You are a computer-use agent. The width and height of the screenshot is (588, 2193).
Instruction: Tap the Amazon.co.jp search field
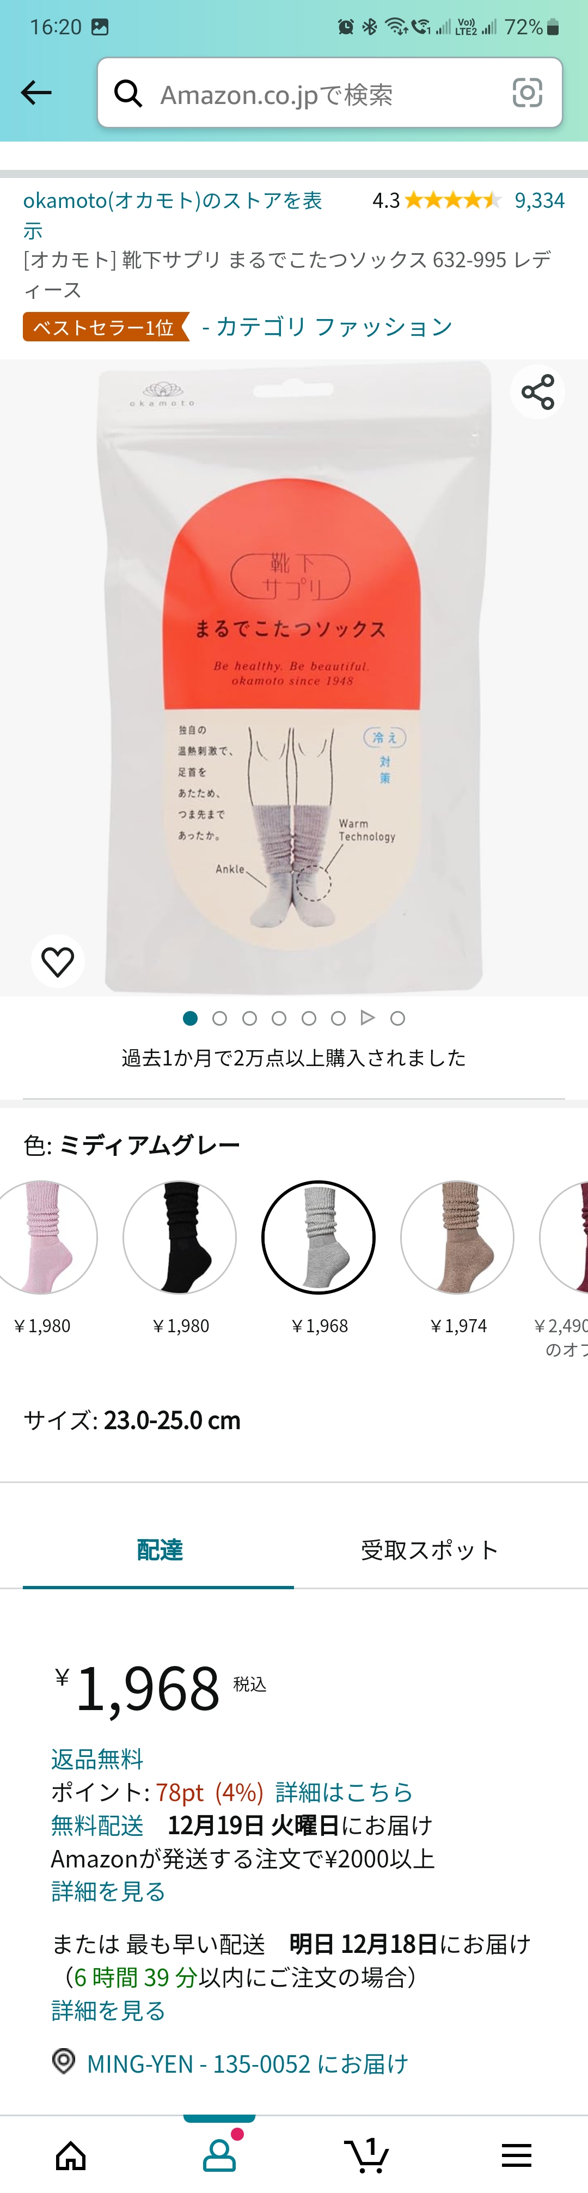click(x=330, y=93)
